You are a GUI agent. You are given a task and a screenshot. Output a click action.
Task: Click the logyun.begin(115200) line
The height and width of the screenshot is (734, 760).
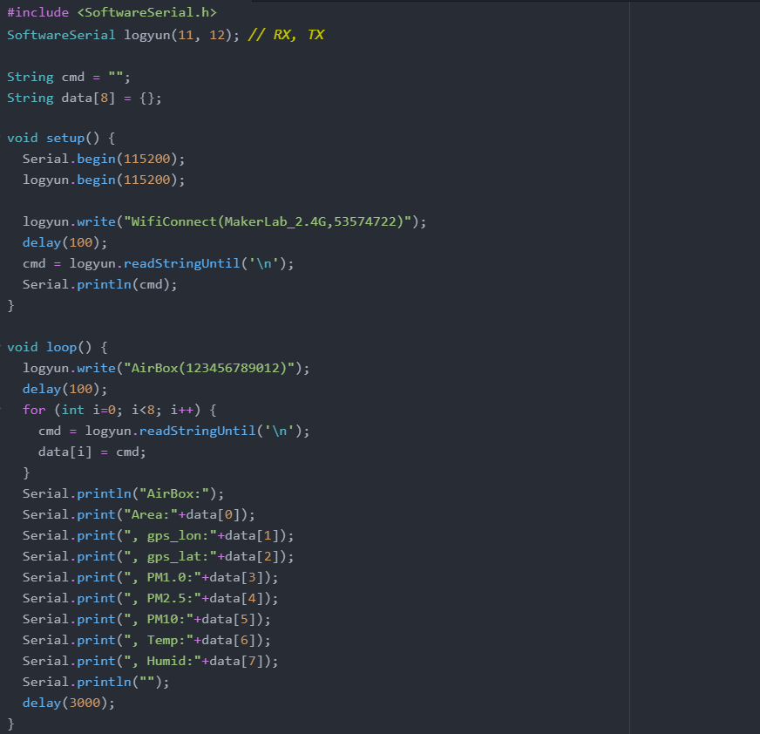pos(104,180)
